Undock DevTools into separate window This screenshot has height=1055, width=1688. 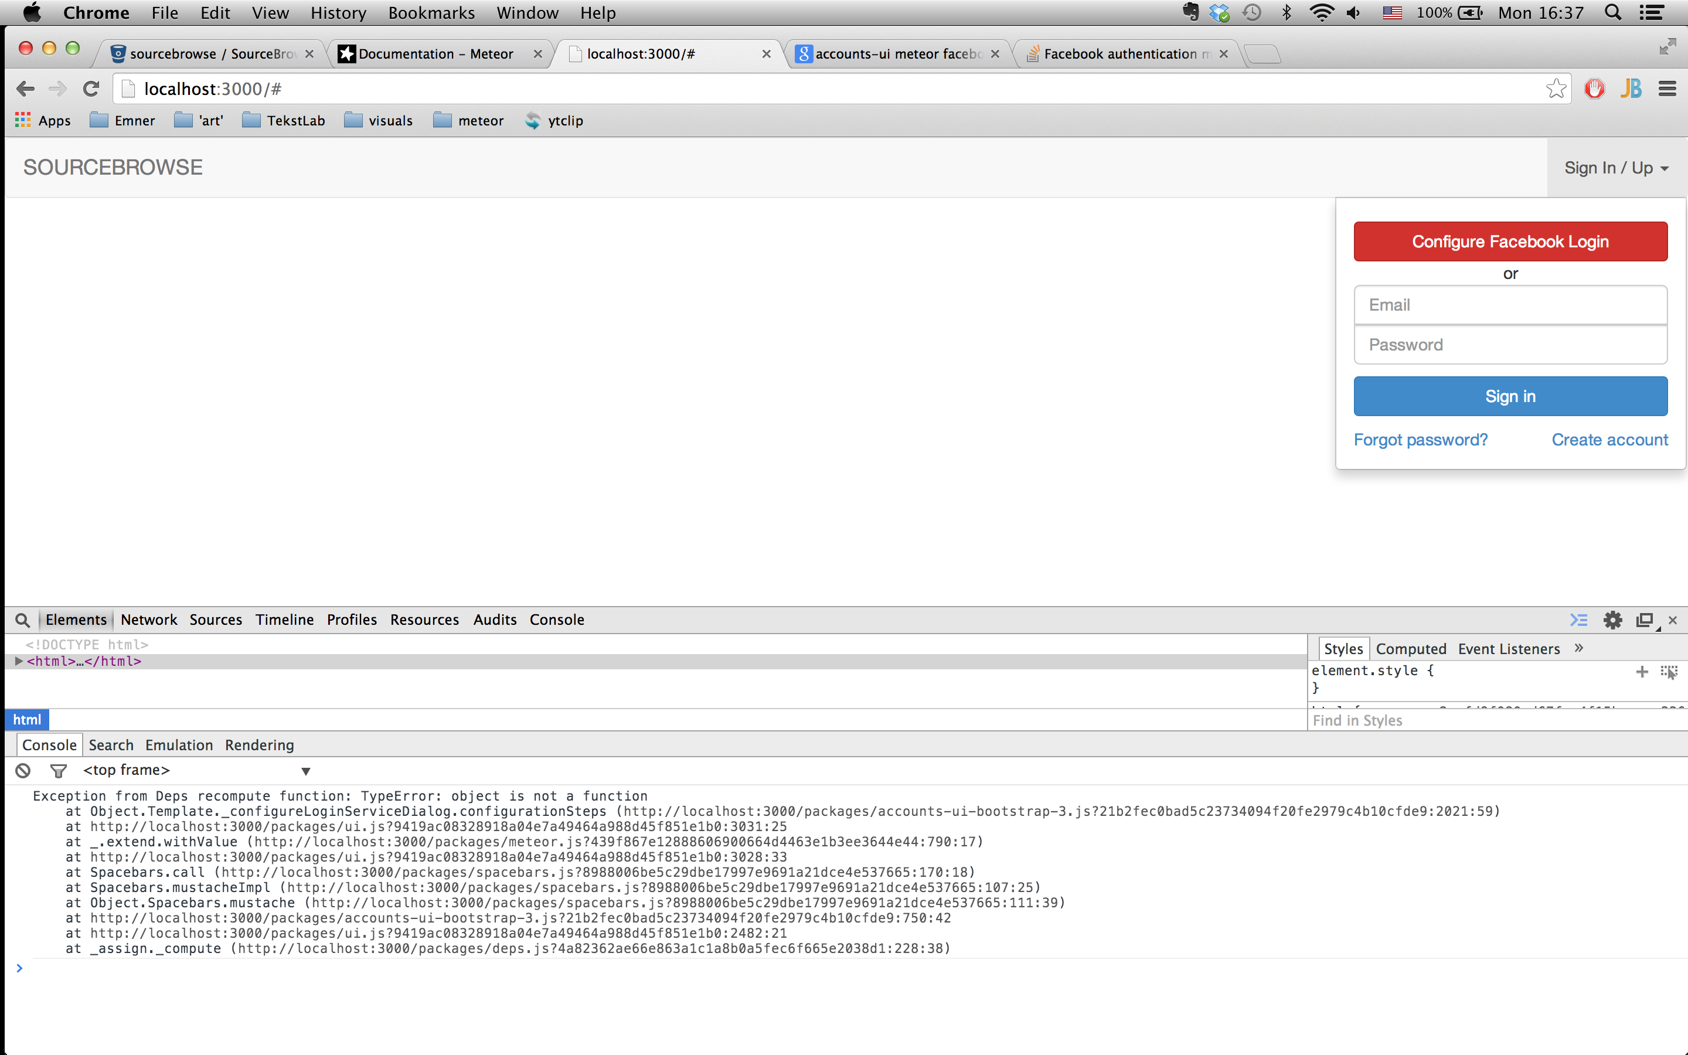[1645, 620]
